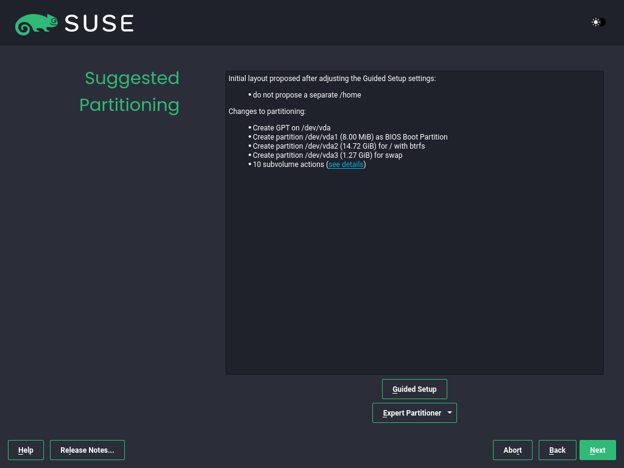Click the SUSE chameleon logo
Screen dimensions: 624x468
click(x=37, y=23)
